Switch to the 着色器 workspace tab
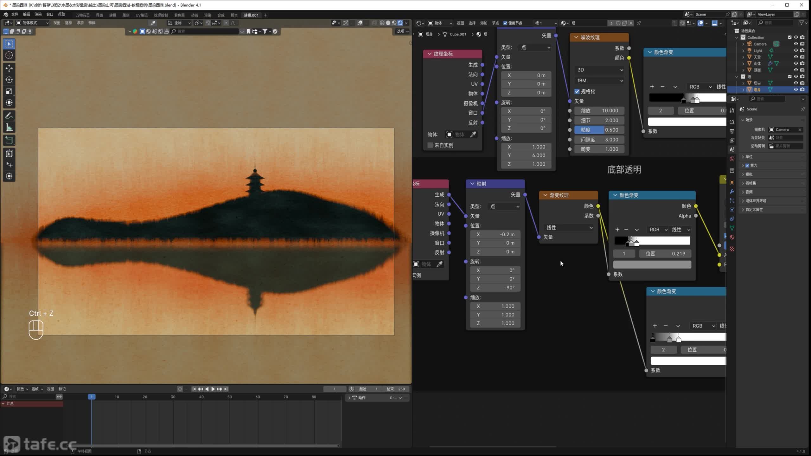 pos(179,15)
